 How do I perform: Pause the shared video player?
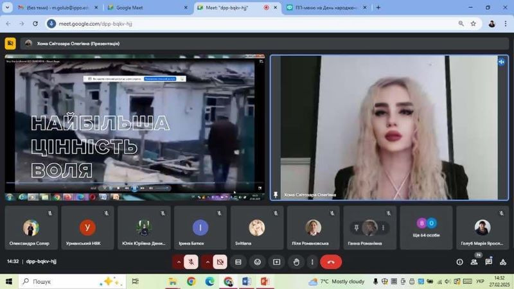coord(134,188)
